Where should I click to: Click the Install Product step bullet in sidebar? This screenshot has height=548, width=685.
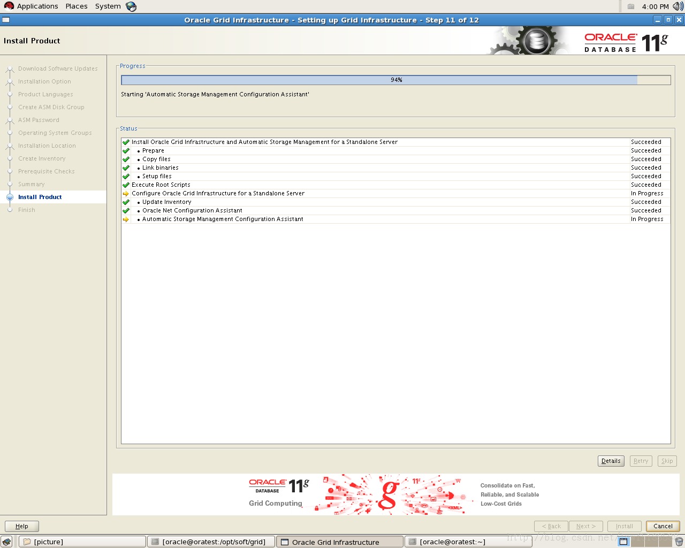click(10, 197)
